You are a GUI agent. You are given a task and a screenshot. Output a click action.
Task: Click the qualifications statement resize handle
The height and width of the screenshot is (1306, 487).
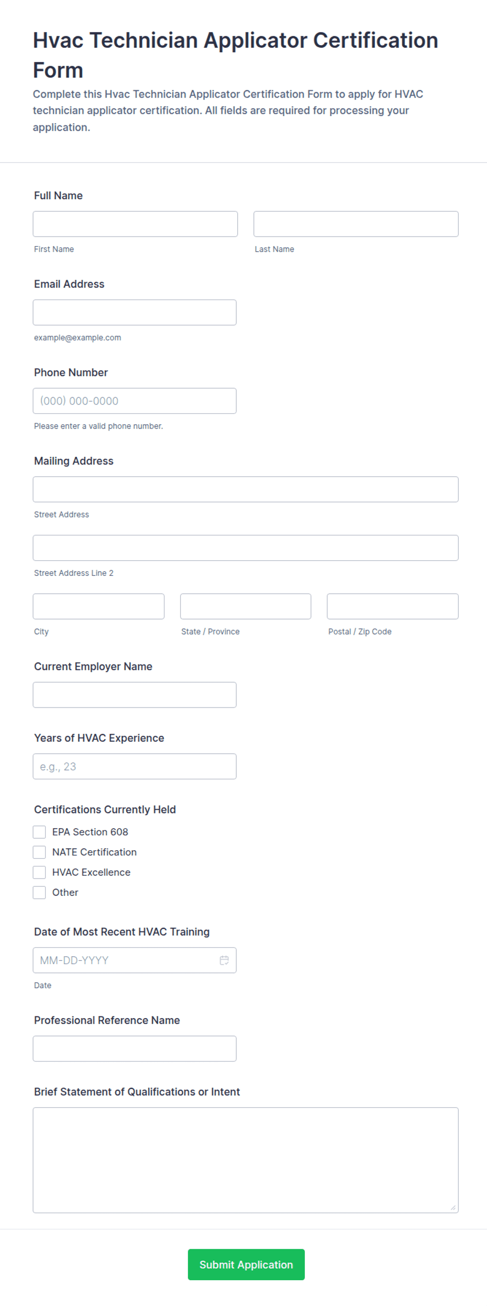coord(453,1207)
